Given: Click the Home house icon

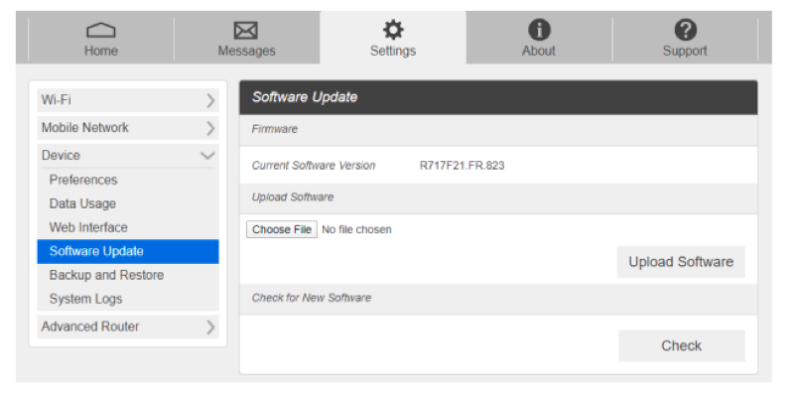Looking at the screenshot, I should tap(100, 31).
